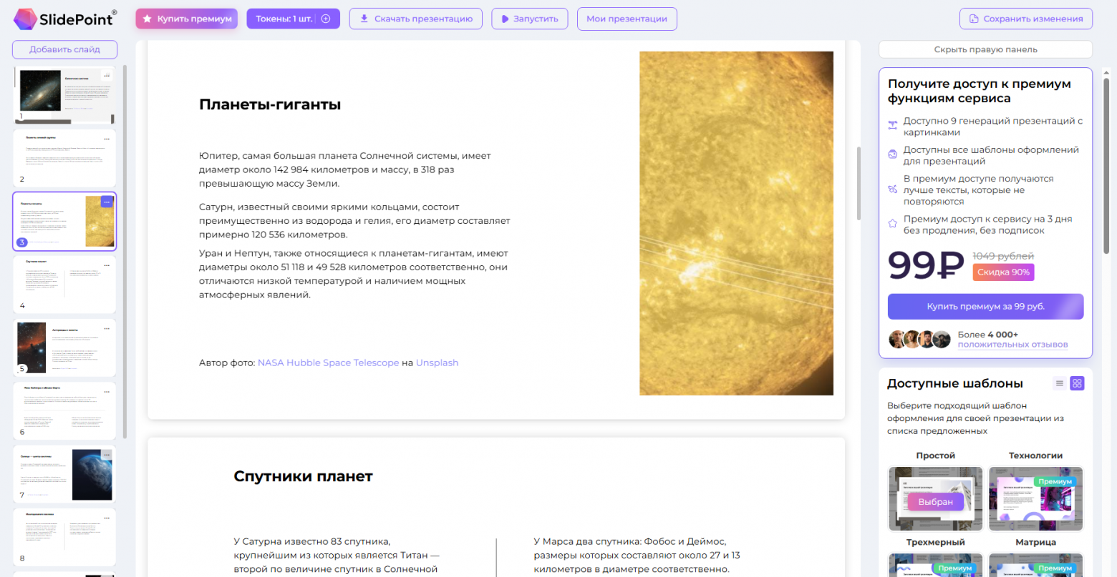
Task: Select slide 4 thumbnail "Спутники планет"
Action: coord(64,285)
